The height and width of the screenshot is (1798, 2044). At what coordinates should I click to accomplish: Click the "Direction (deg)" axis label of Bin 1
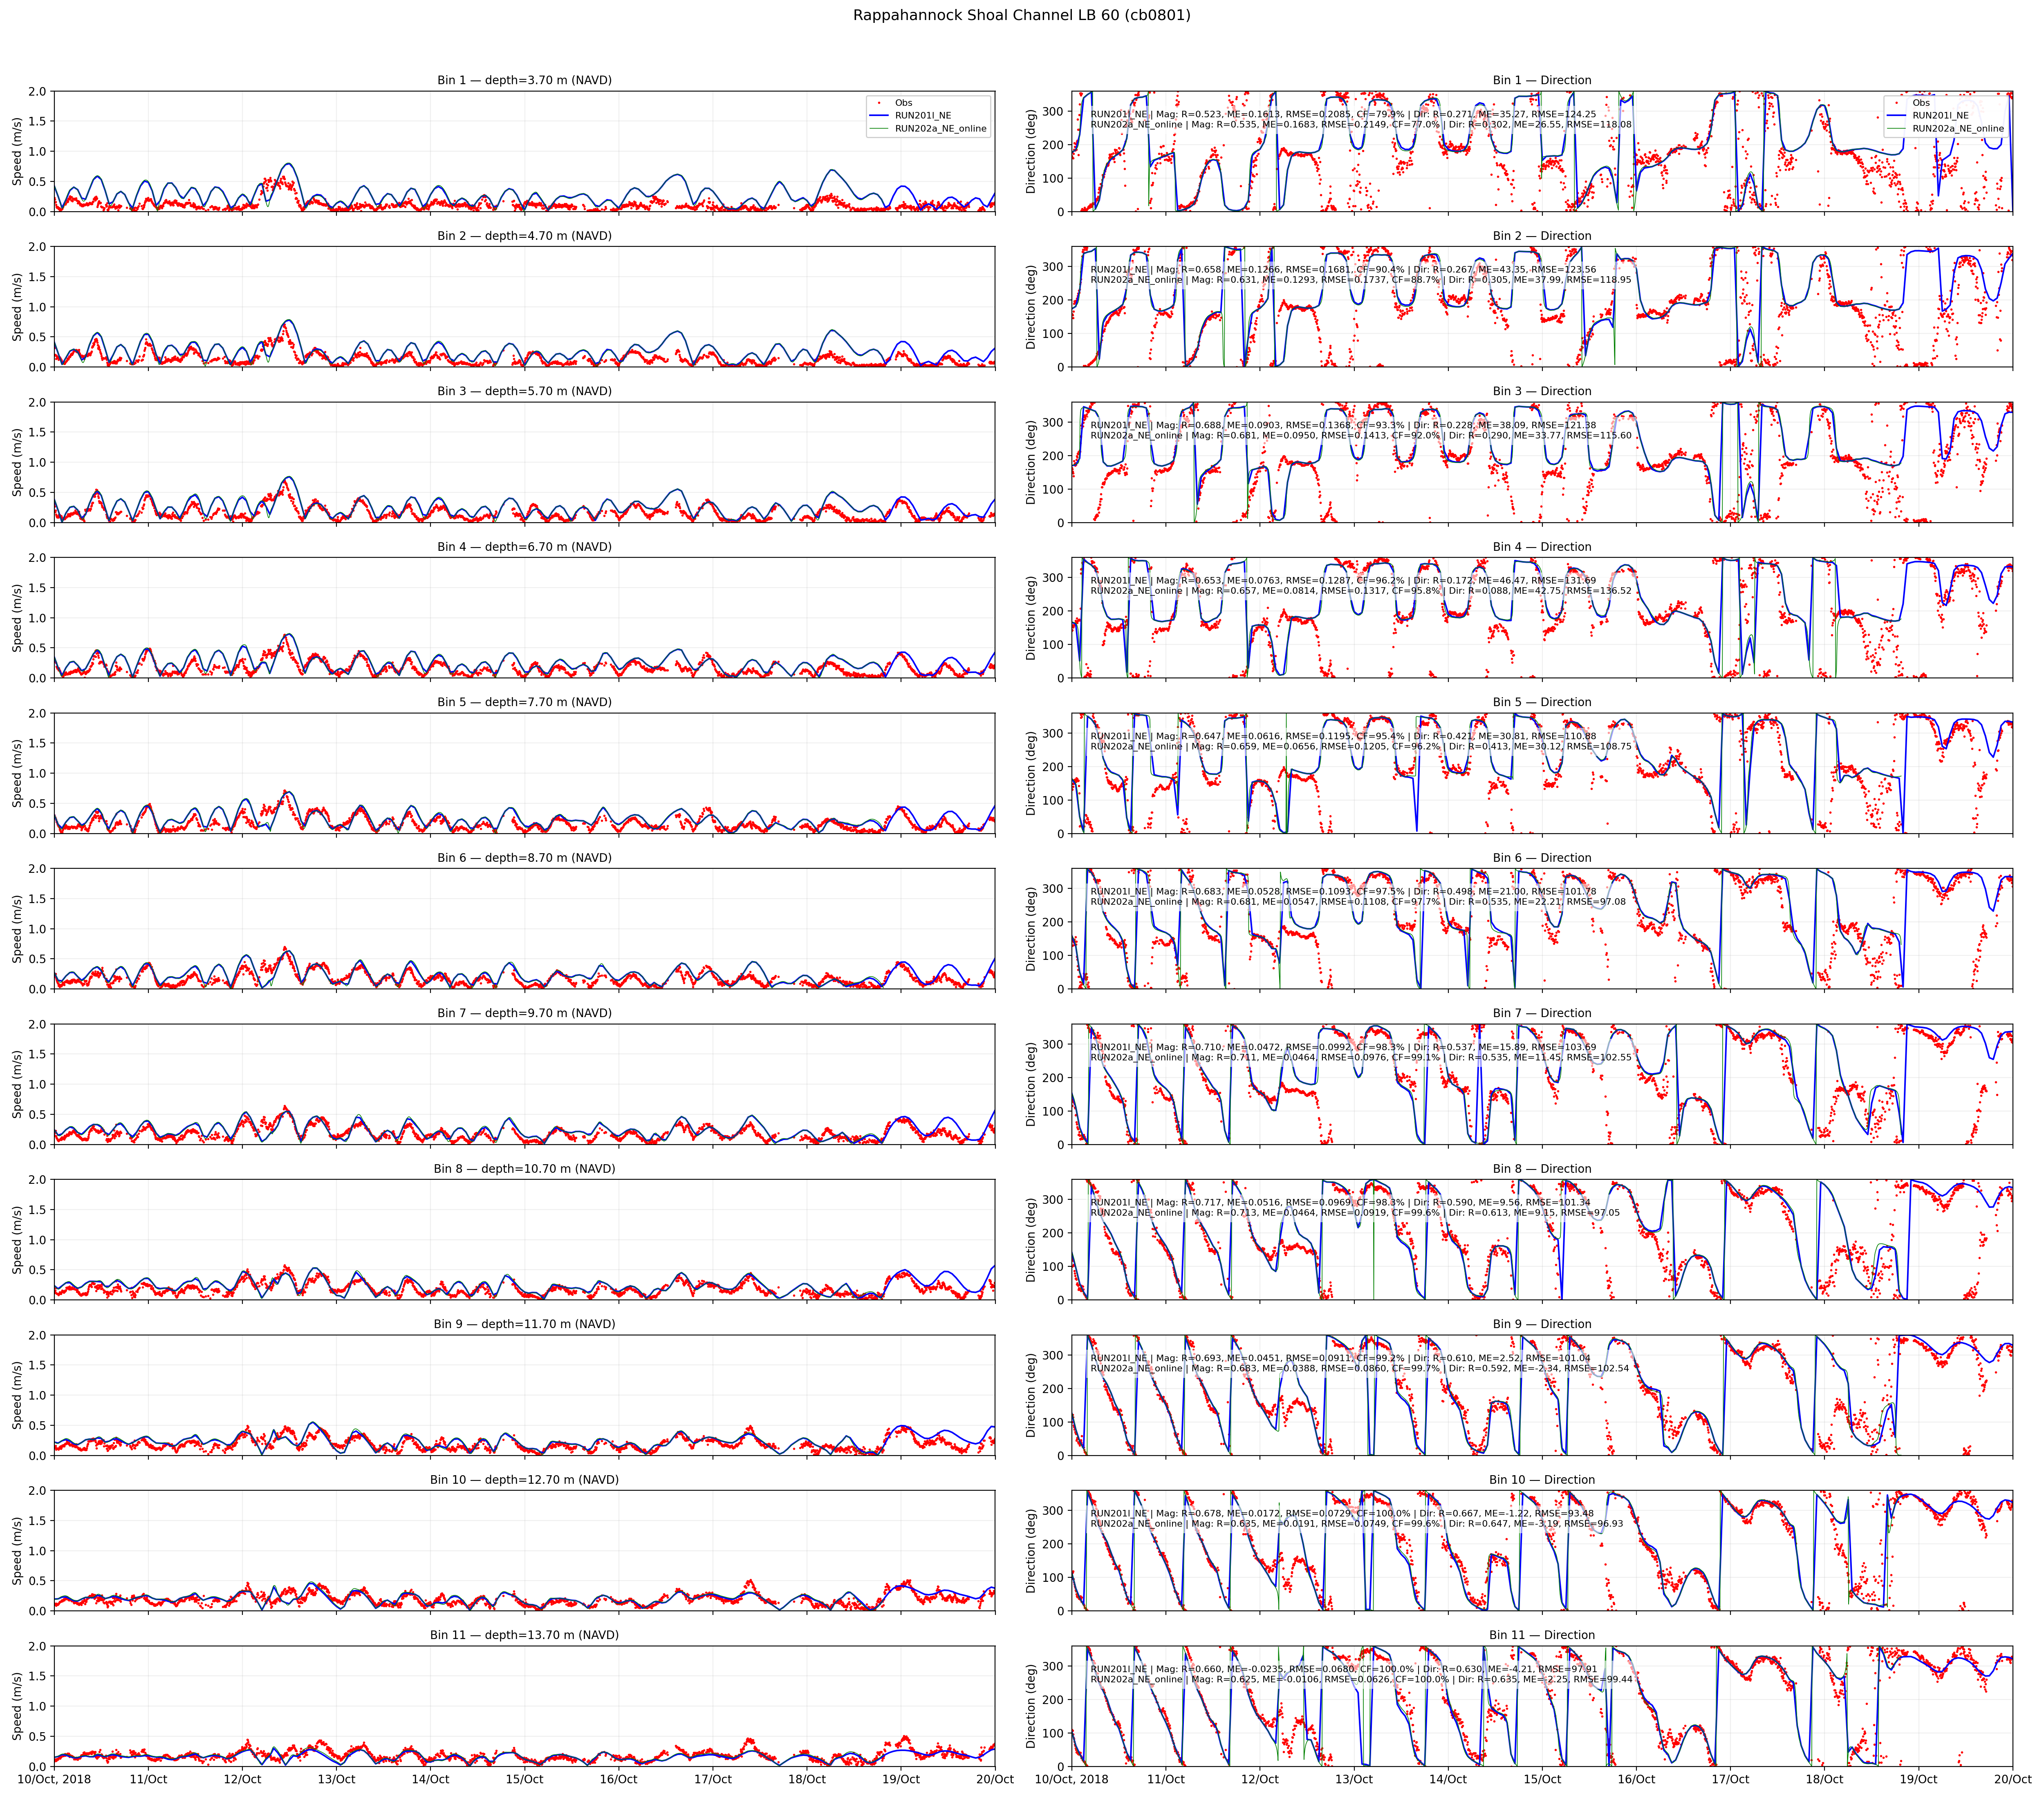pos(1031,151)
